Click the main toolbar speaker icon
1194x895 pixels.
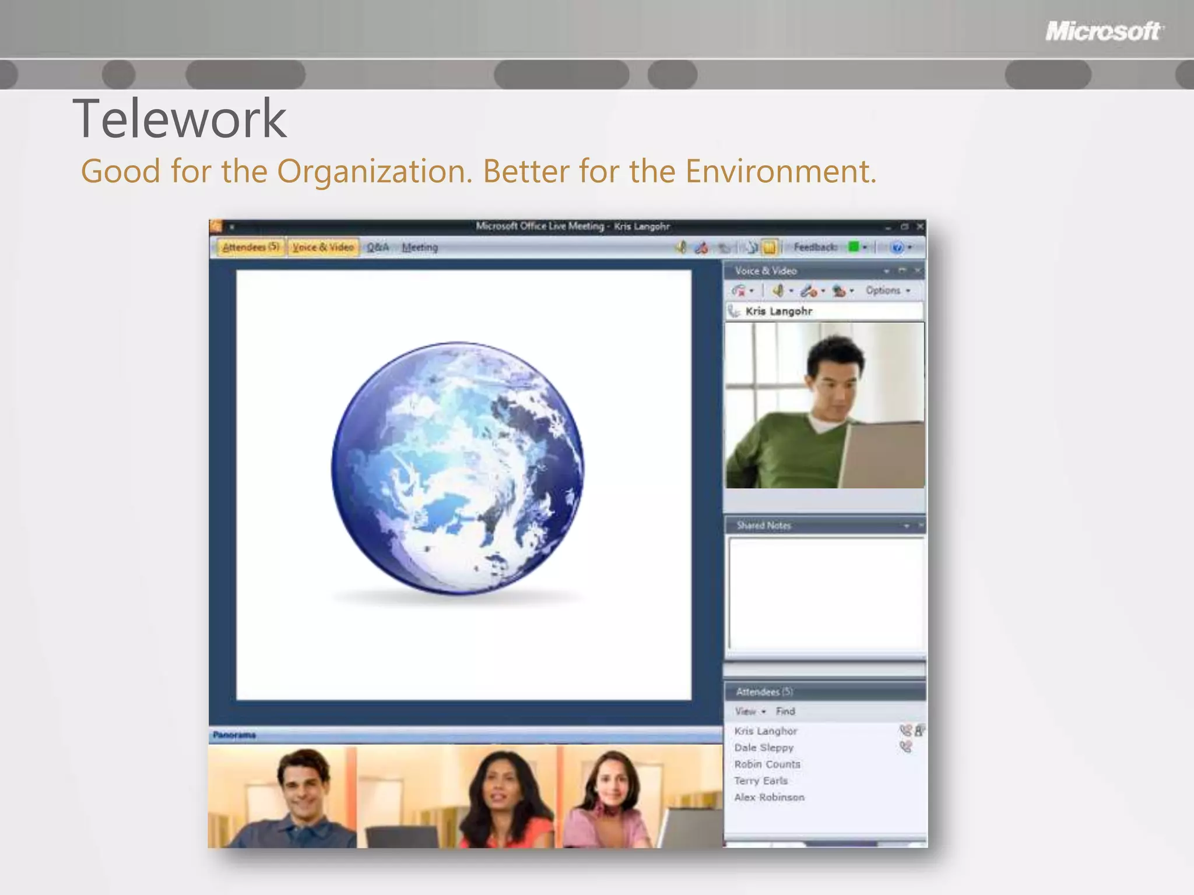click(680, 247)
